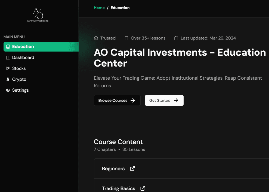Go to the Stocks menu item
269x192 pixels.
[19, 68]
